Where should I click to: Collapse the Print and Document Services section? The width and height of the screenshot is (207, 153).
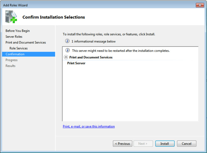pos(66,57)
